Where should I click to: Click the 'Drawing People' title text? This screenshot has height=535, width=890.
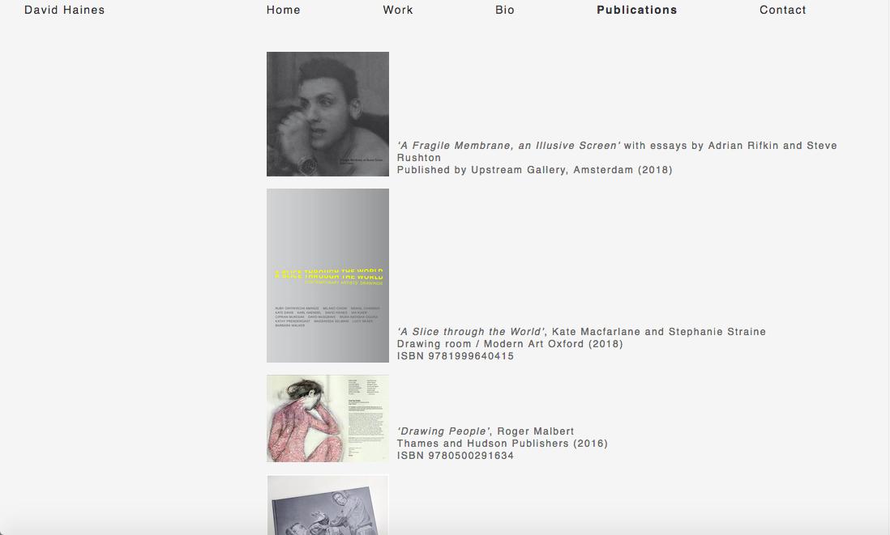point(443,431)
